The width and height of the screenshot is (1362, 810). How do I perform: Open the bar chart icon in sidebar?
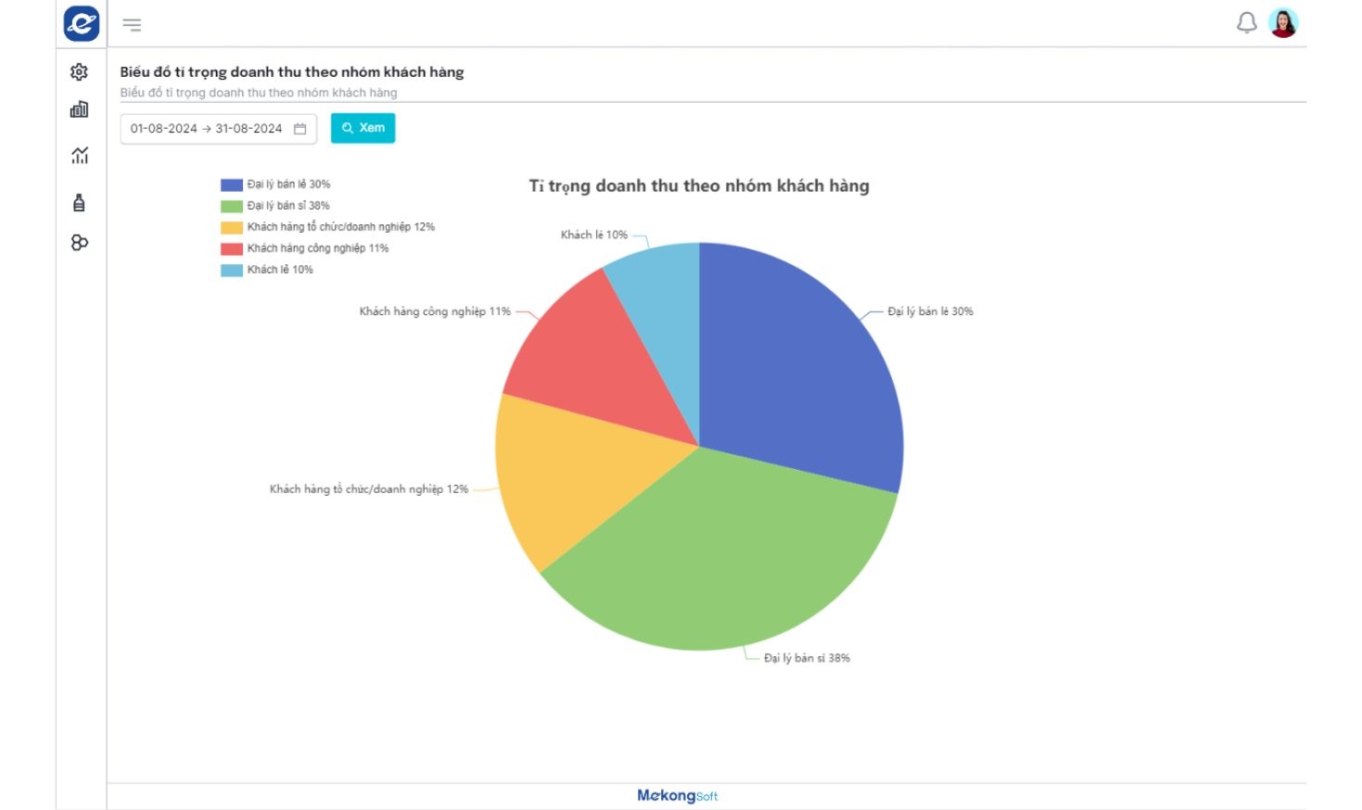(x=80, y=109)
